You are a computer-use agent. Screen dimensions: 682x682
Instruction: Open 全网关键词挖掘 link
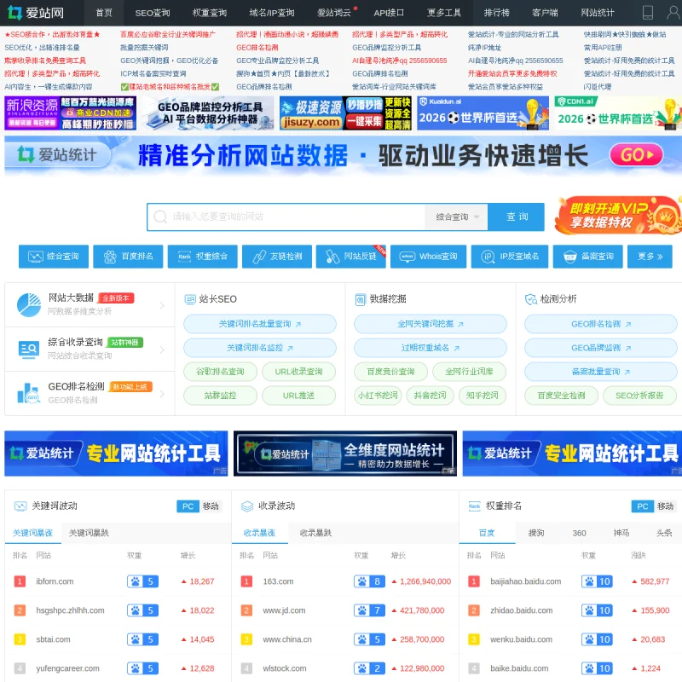431,324
